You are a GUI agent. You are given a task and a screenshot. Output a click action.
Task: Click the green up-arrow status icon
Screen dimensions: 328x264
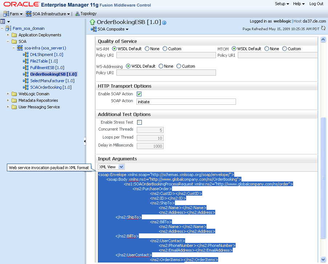coord(92,22)
